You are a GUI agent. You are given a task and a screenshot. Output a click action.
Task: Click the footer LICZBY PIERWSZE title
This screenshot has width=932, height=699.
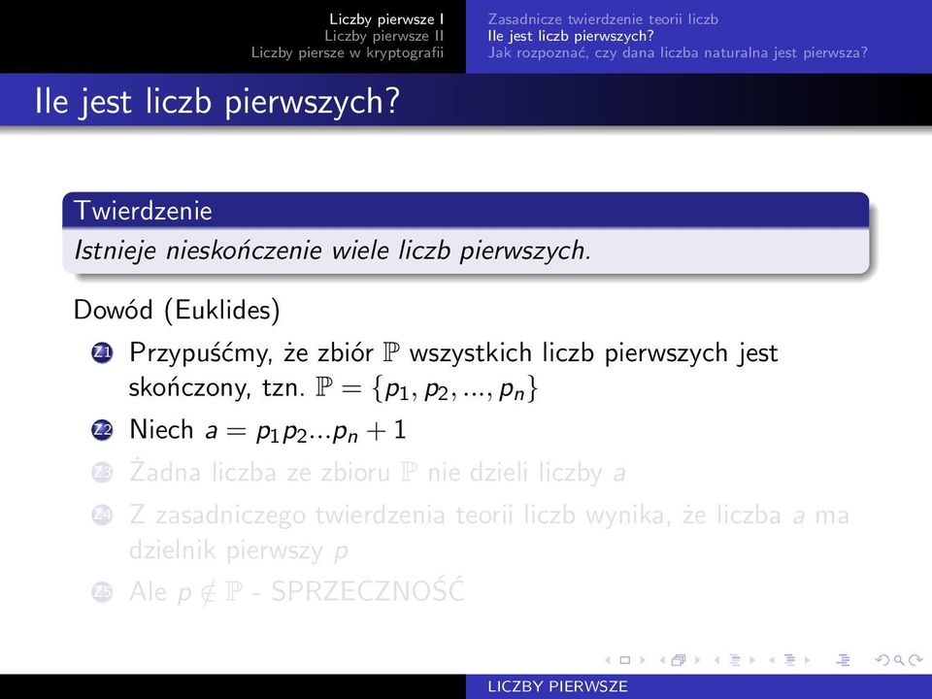pyautogui.click(x=557, y=686)
